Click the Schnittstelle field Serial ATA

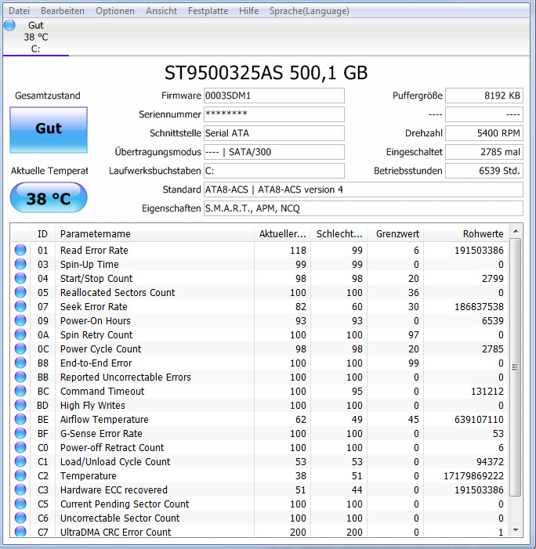pos(274,133)
